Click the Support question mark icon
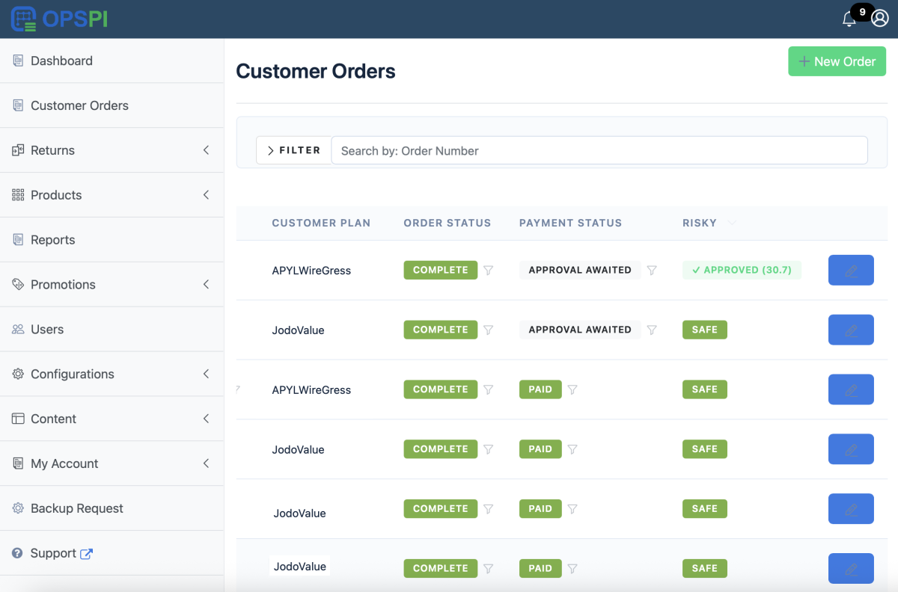 point(17,553)
